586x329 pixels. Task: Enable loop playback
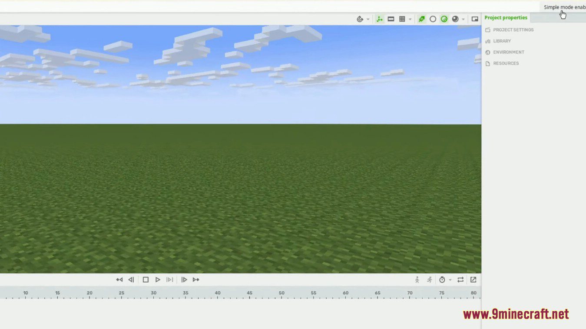(x=460, y=280)
